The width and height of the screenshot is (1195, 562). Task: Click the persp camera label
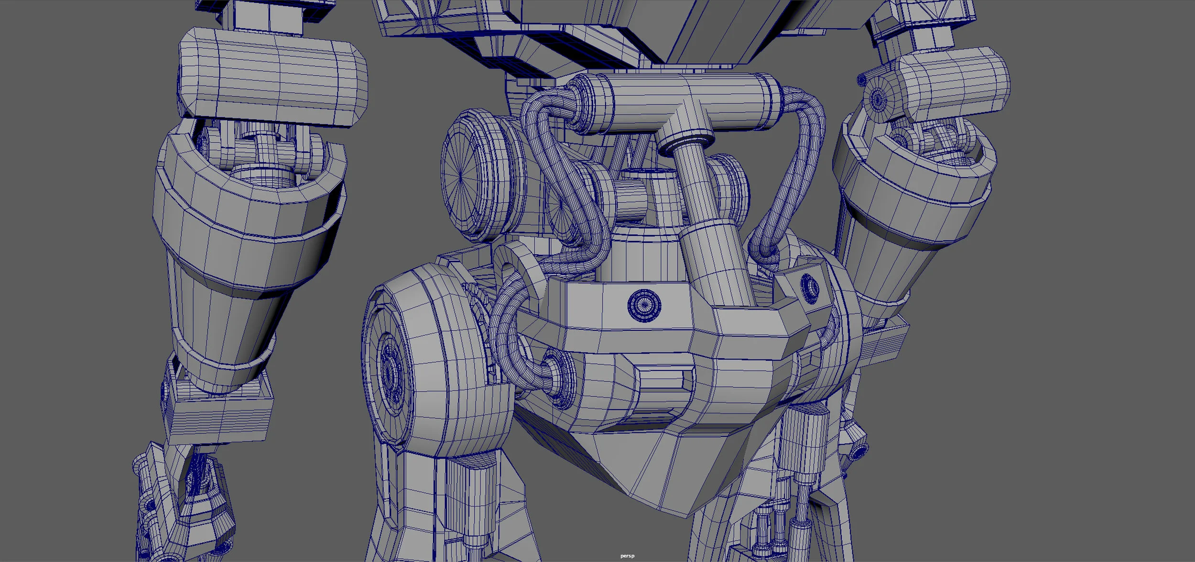627,556
